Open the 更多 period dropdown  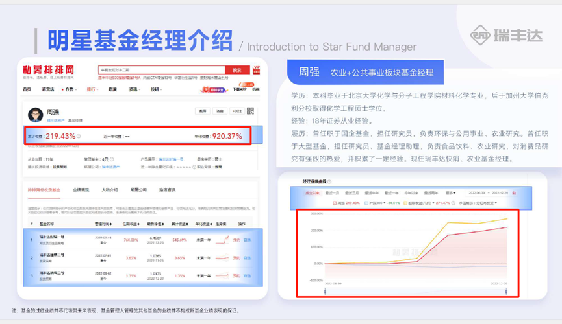click(450, 193)
